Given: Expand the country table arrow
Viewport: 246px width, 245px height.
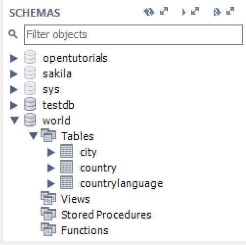Looking at the screenshot, I should [51, 168].
